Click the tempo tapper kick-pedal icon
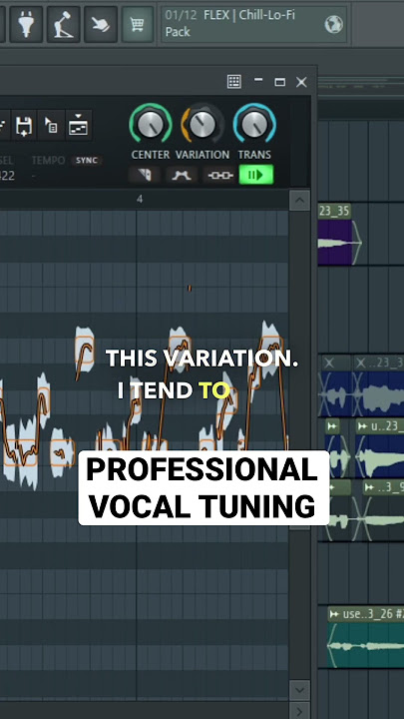Screen dimensions: 404x719 coord(63,24)
